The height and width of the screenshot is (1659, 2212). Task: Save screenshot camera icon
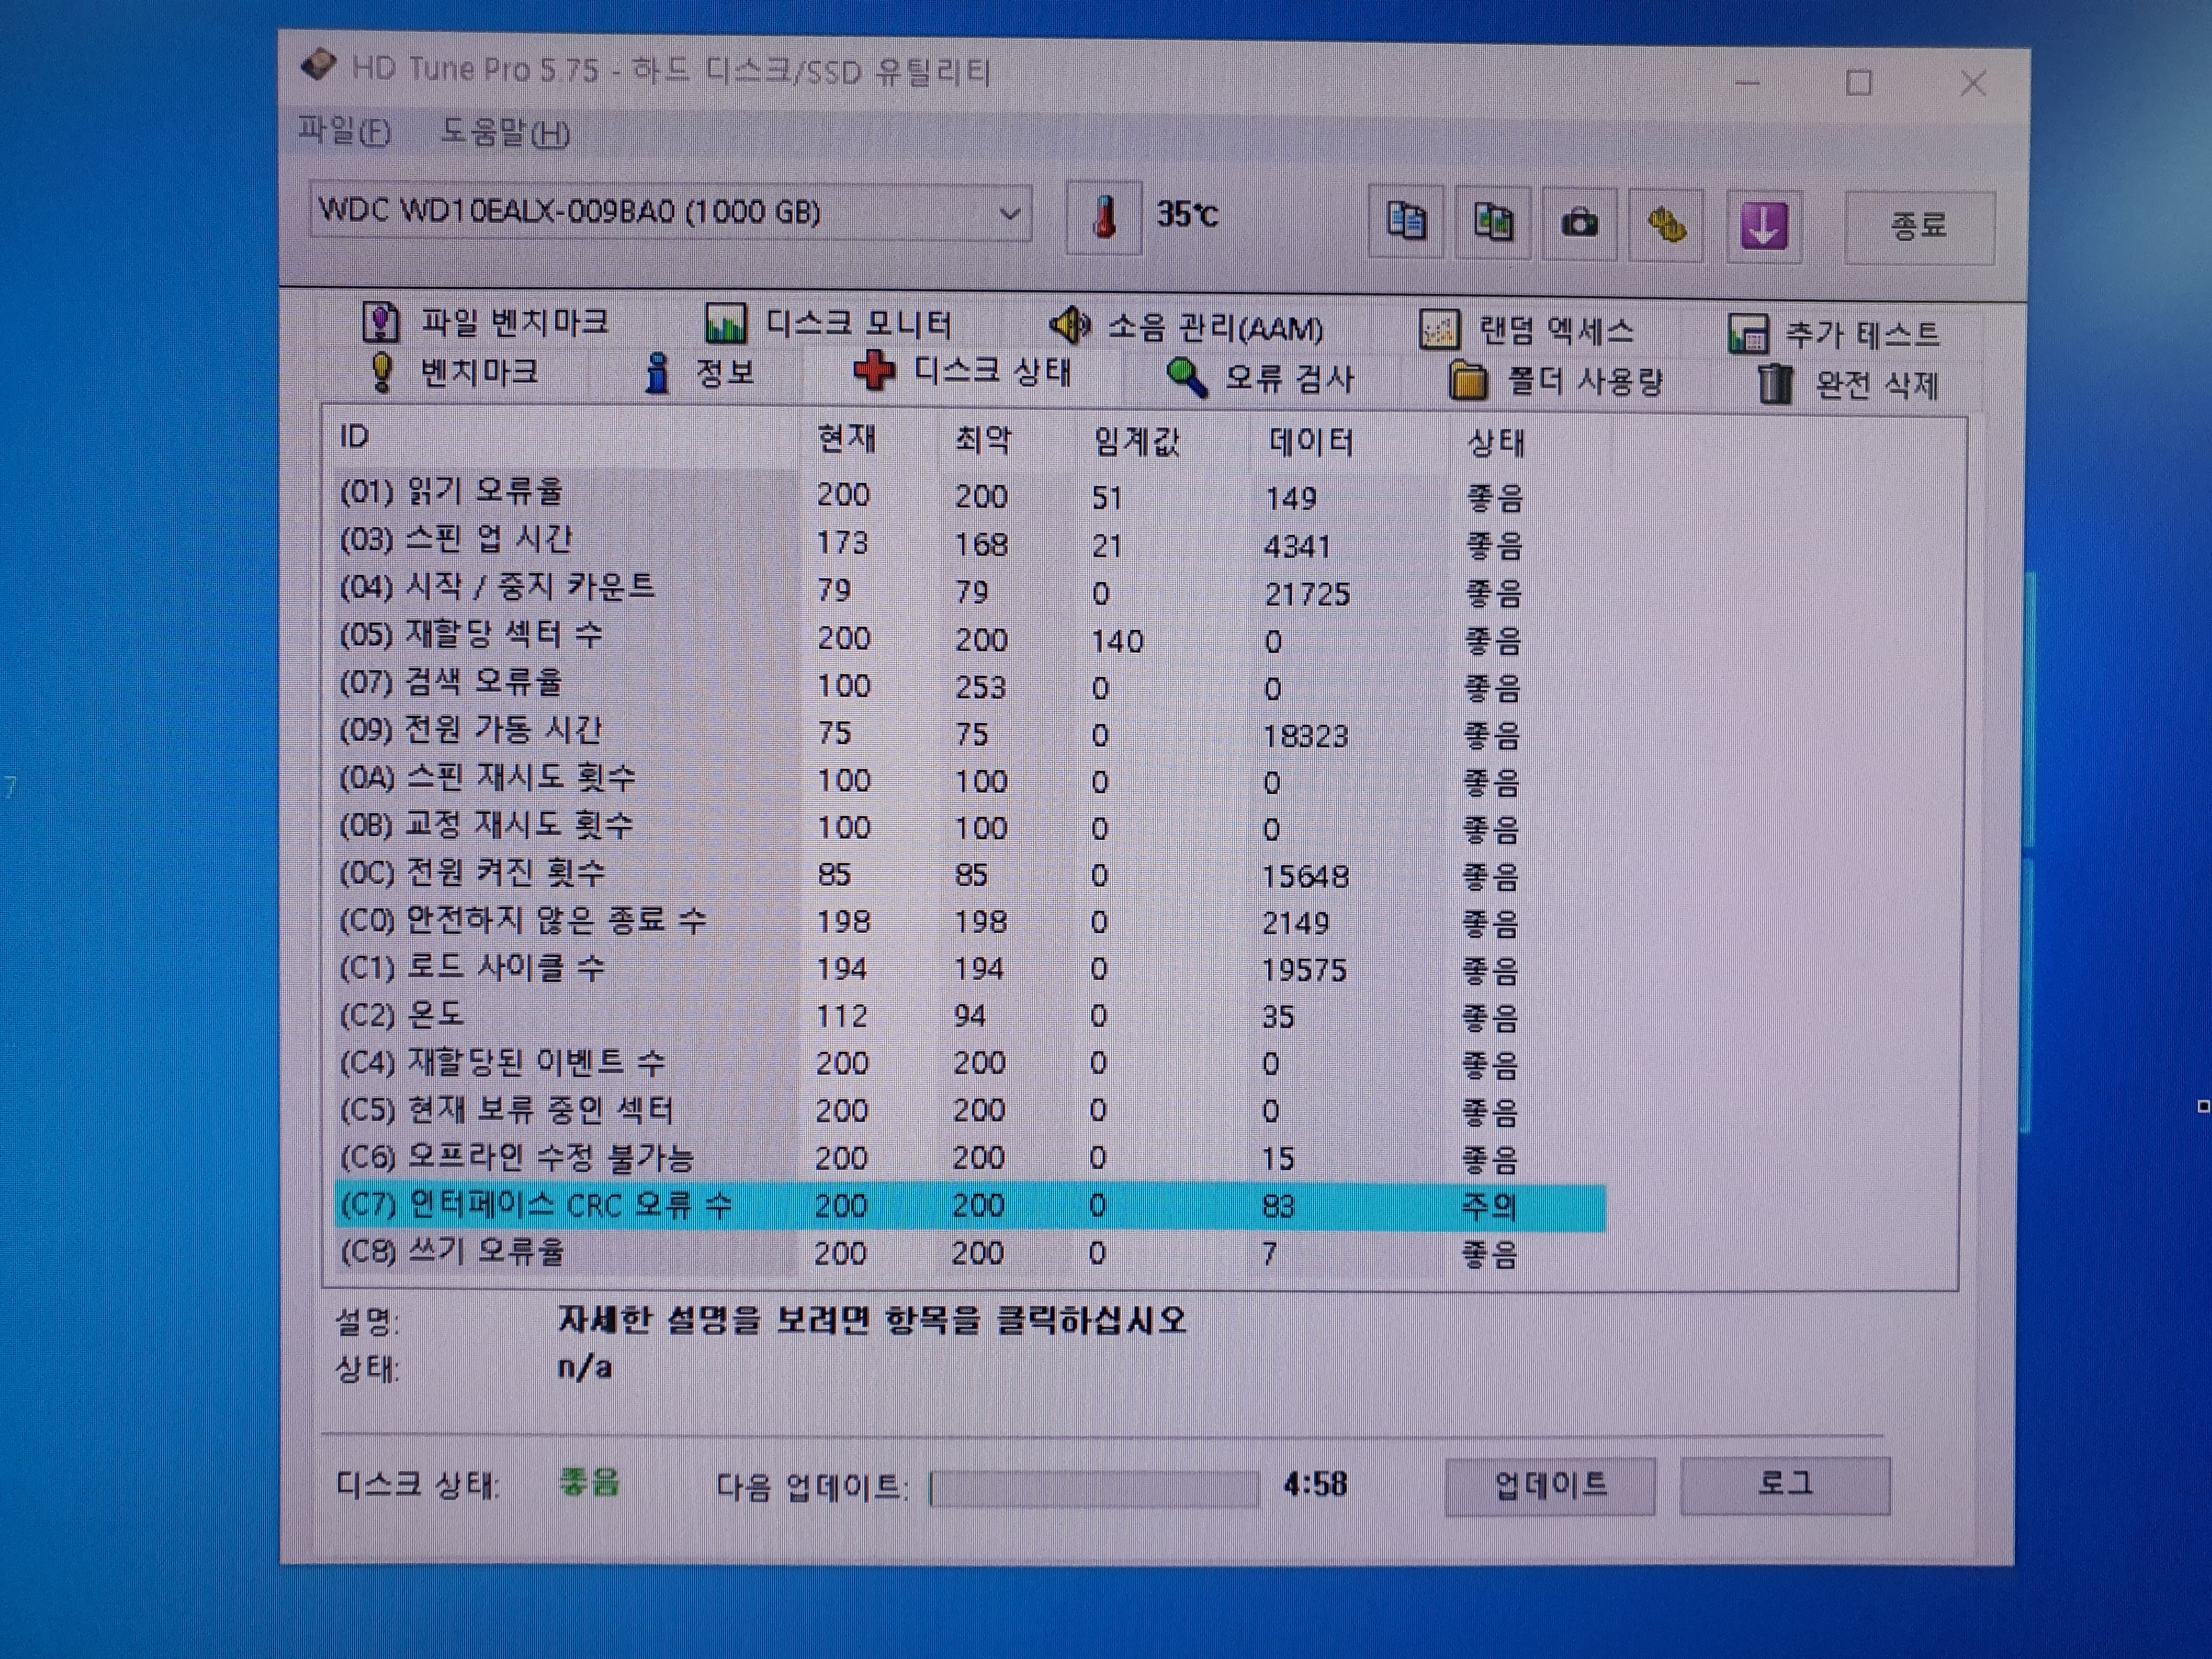pos(1579,223)
